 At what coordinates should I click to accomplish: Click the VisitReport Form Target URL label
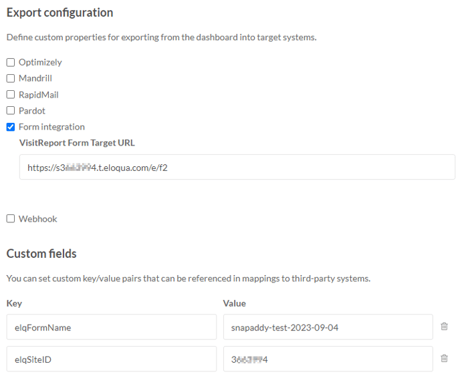coord(77,143)
